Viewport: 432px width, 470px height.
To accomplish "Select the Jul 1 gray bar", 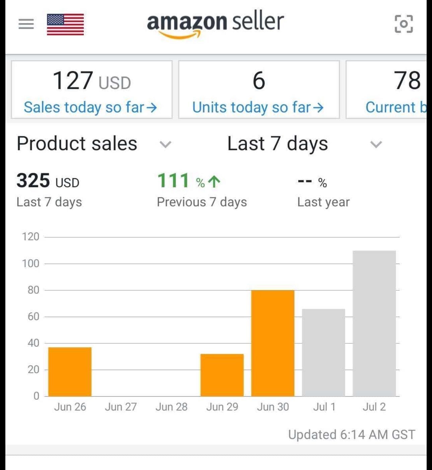I will (323, 352).
